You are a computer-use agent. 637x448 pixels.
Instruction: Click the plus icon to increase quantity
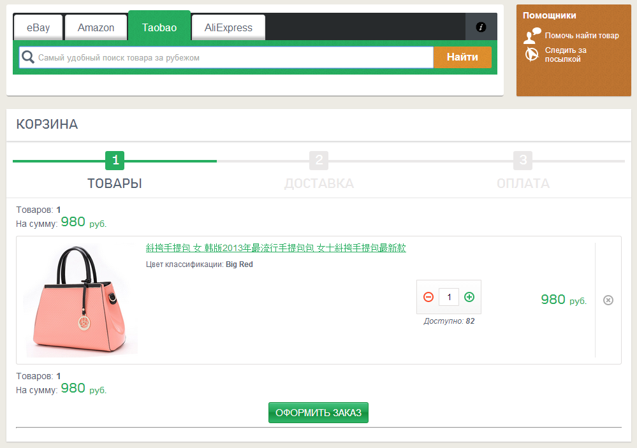point(469,297)
